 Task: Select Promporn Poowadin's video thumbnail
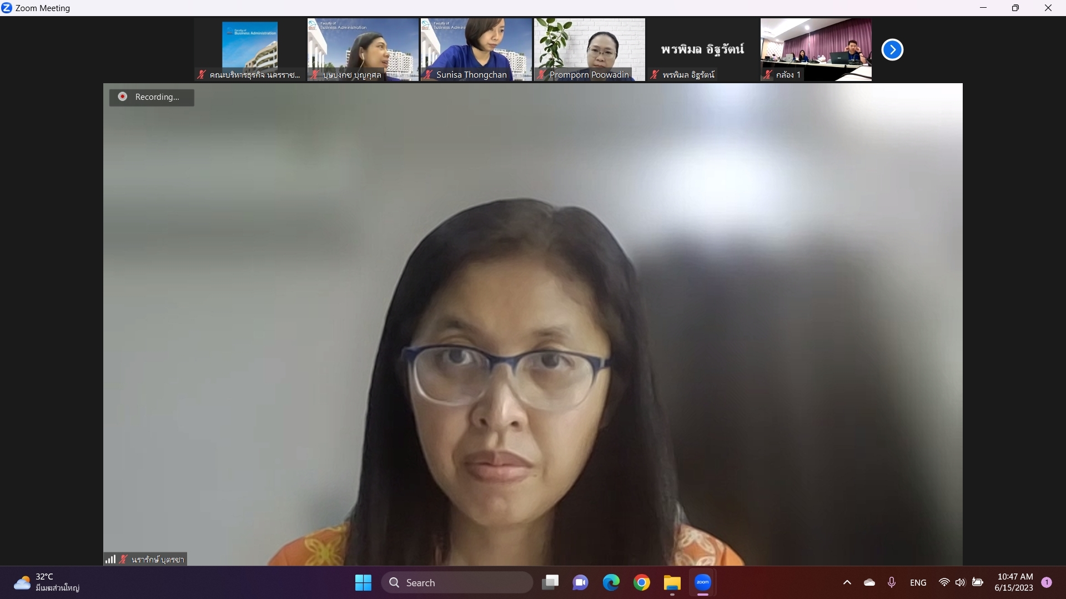click(590, 50)
